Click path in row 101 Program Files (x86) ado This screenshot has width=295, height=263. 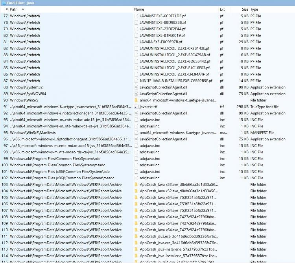click(60, 172)
